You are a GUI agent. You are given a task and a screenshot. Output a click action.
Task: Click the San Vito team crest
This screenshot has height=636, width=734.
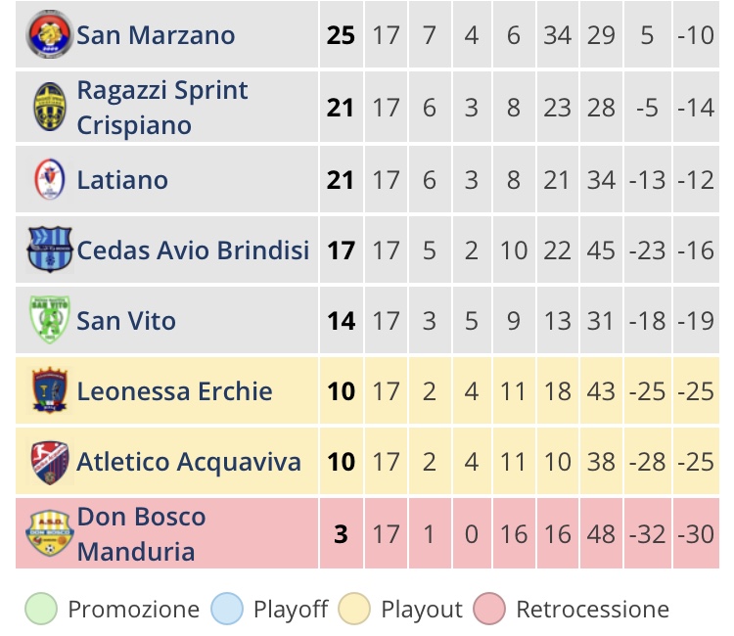point(50,320)
